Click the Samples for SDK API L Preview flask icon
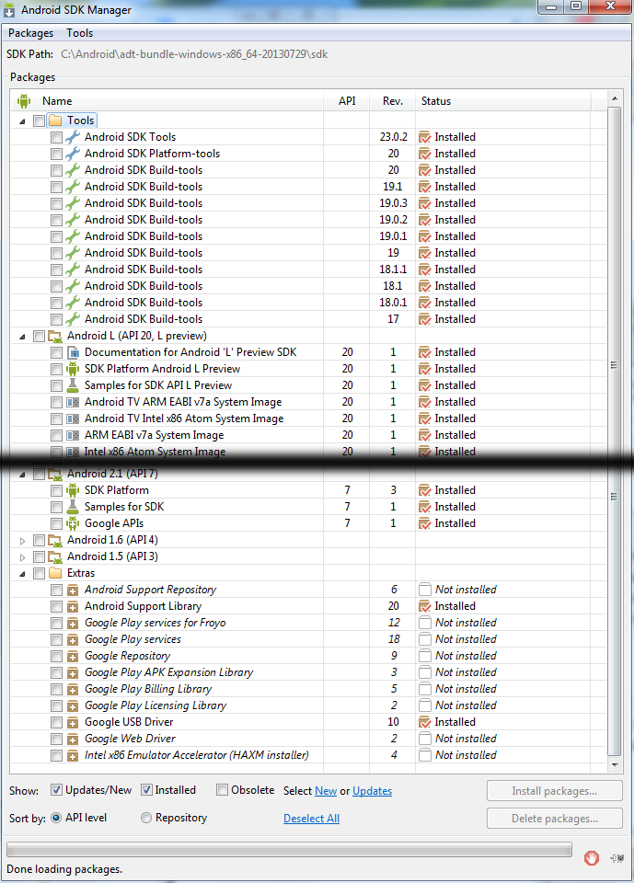The height and width of the screenshot is (883, 634). click(73, 385)
